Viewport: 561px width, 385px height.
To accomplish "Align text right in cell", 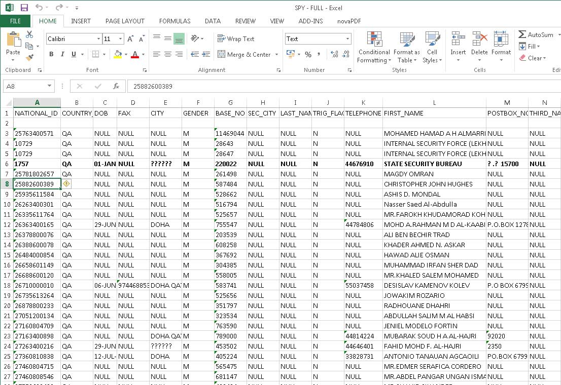I will pos(179,54).
